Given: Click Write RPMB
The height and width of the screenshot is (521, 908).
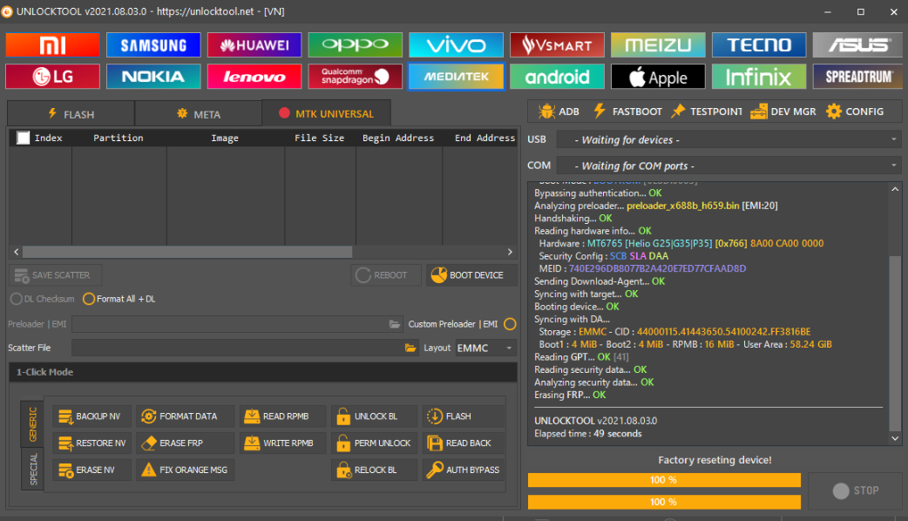Looking at the screenshot, I should click(283, 443).
